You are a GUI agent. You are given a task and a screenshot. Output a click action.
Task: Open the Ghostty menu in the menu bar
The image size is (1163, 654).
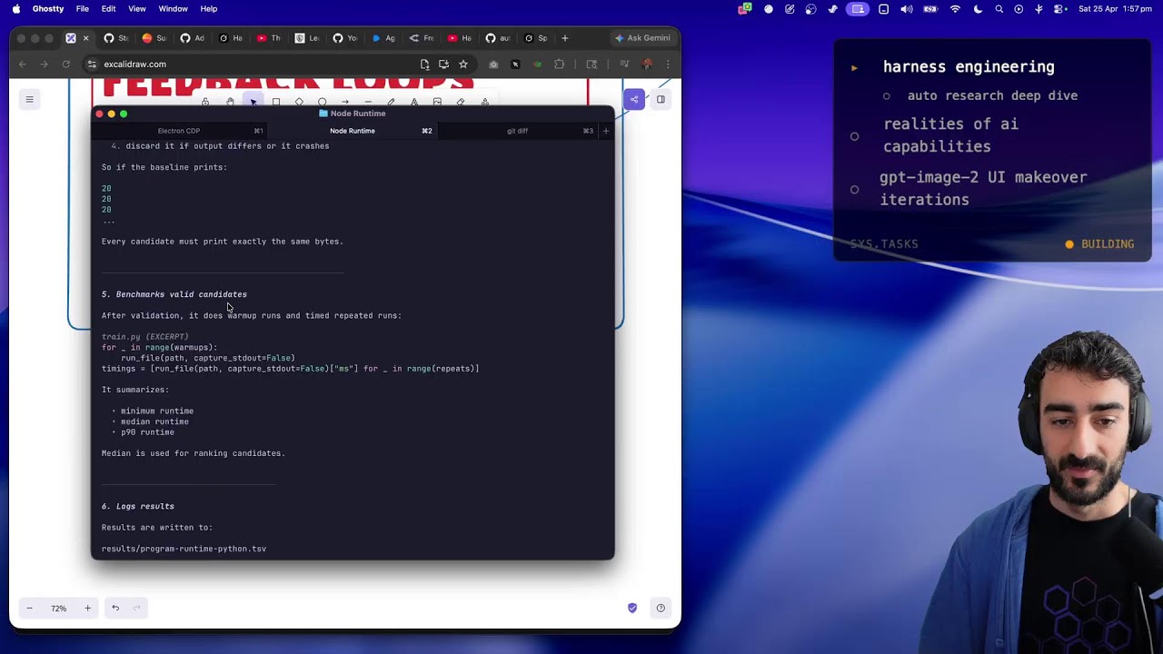click(48, 9)
